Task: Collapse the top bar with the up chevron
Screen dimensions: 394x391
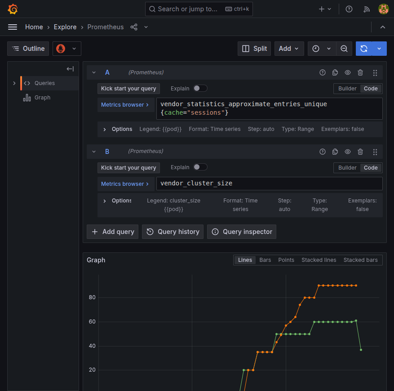Action: pos(382,27)
